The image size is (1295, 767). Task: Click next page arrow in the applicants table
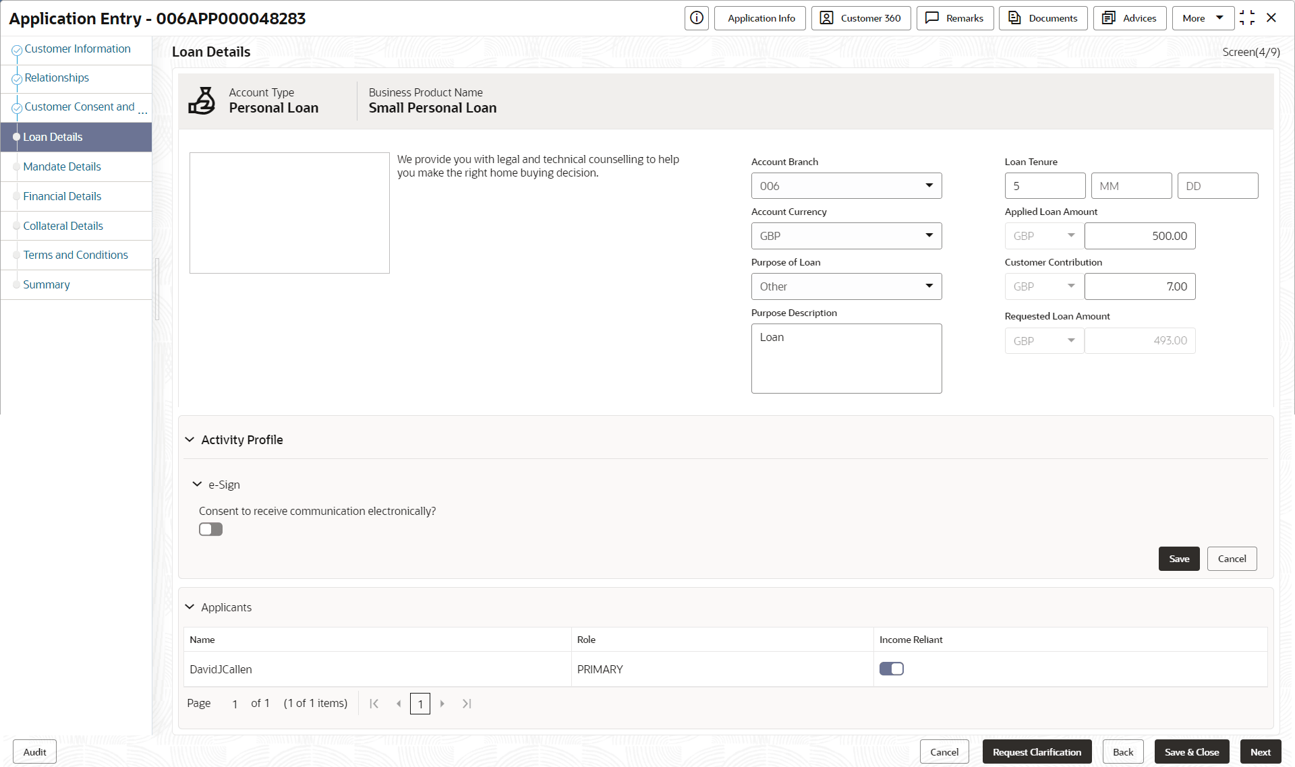(442, 704)
